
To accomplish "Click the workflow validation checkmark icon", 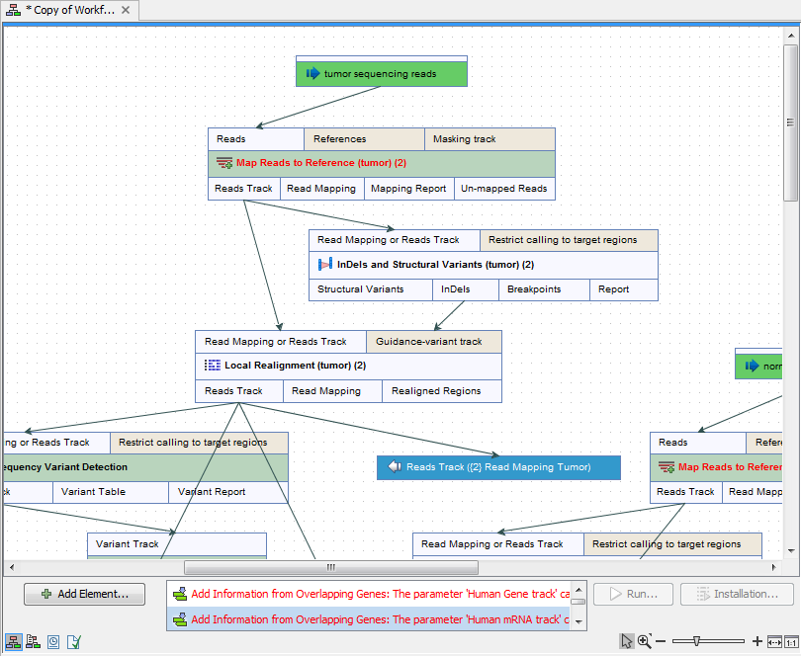I will 73,642.
